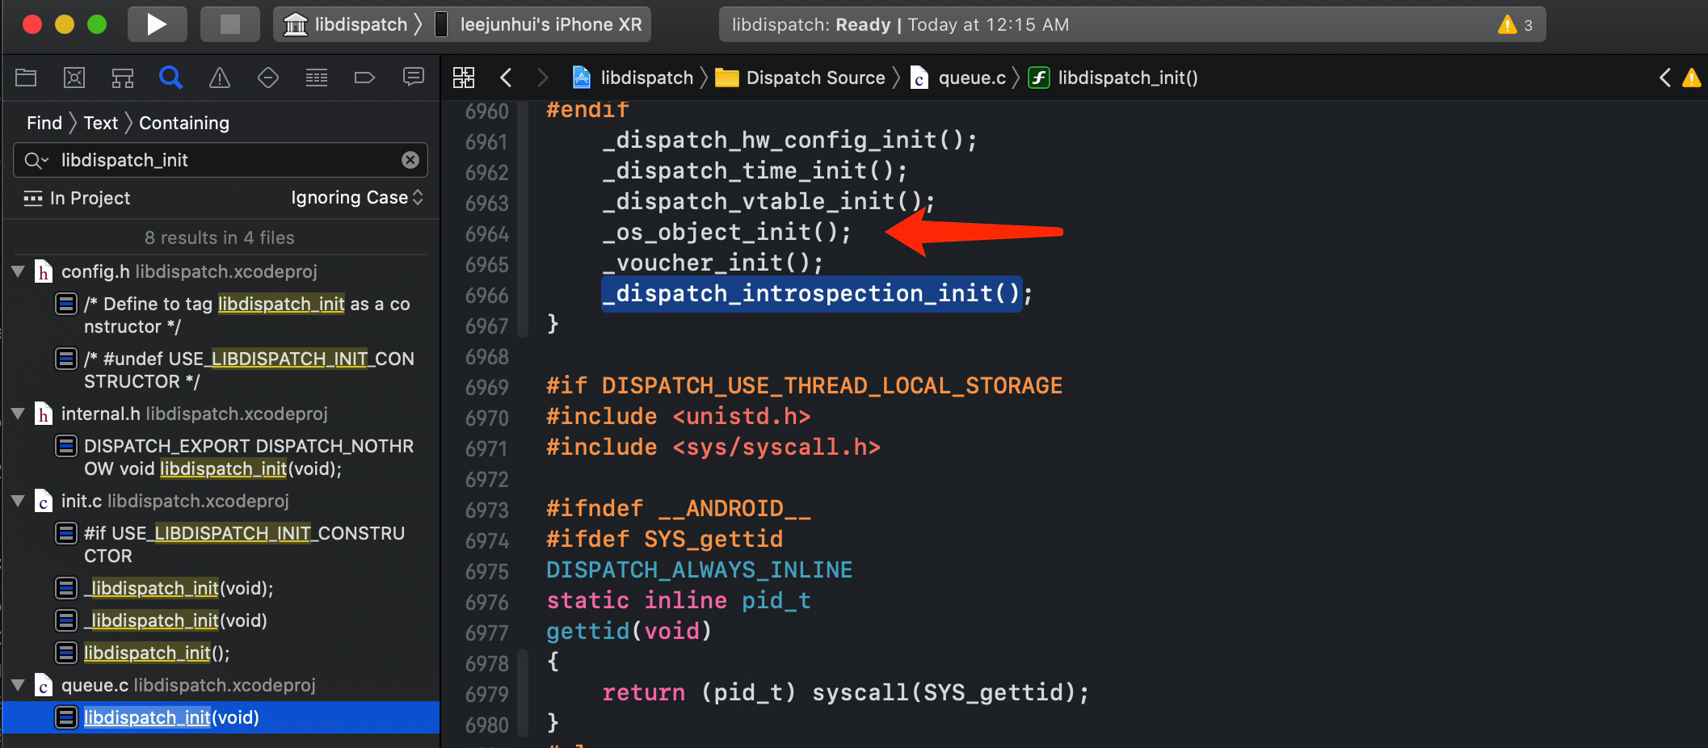Open the Symbol navigator icon
This screenshot has width=1708, height=748.
[x=123, y=78]
